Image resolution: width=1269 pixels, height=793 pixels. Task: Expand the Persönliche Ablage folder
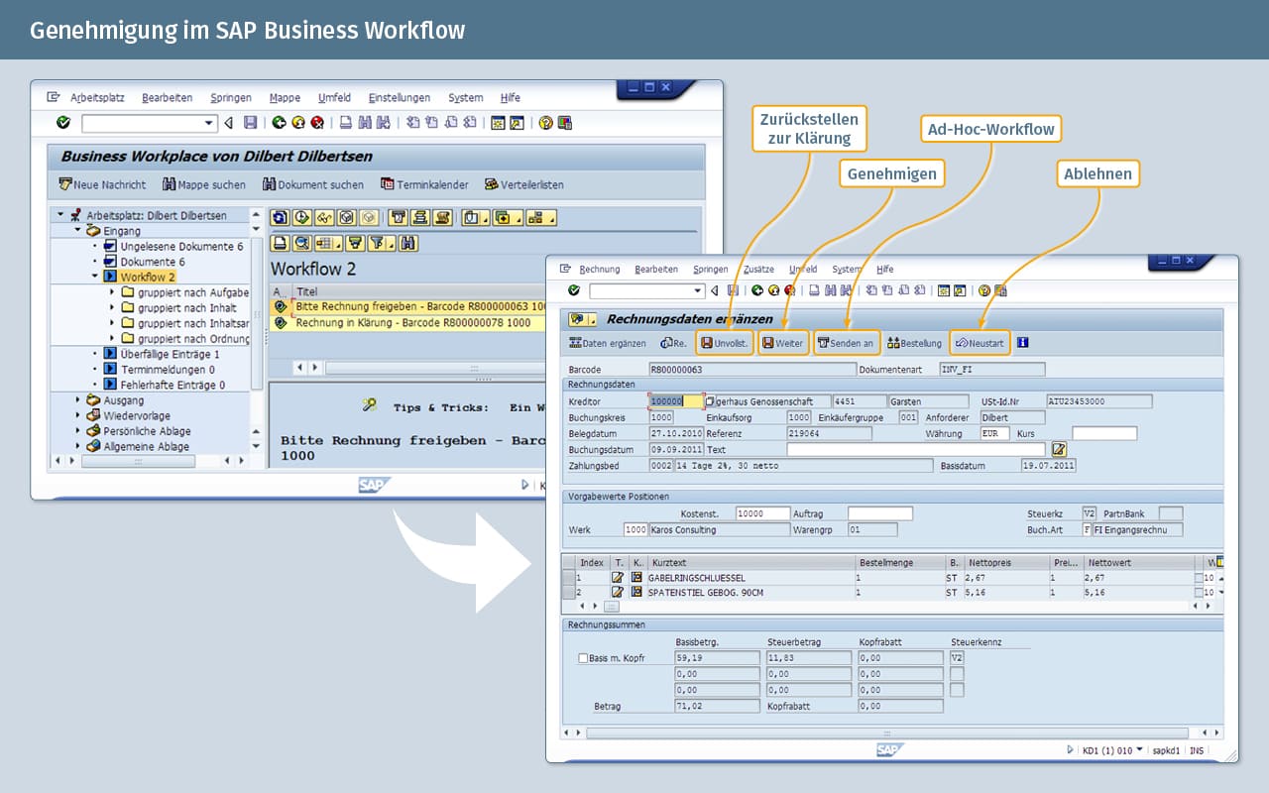click(77, 430)
